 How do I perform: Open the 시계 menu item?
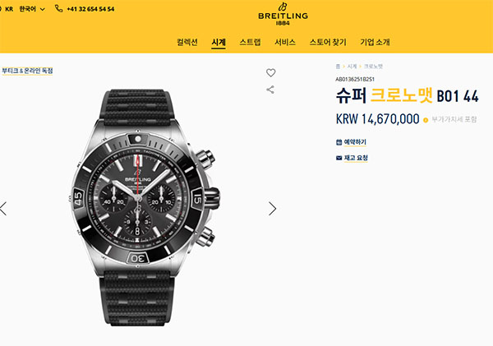[219, 42]
